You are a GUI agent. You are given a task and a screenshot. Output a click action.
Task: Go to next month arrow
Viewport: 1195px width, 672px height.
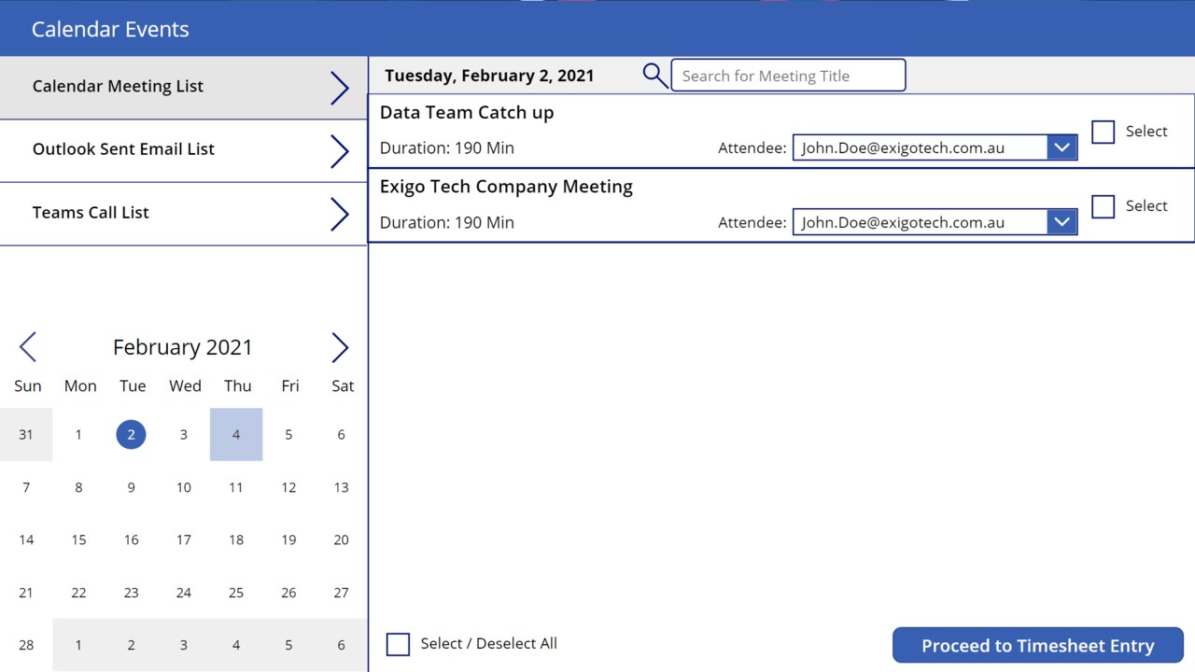(x=340, y=347)
